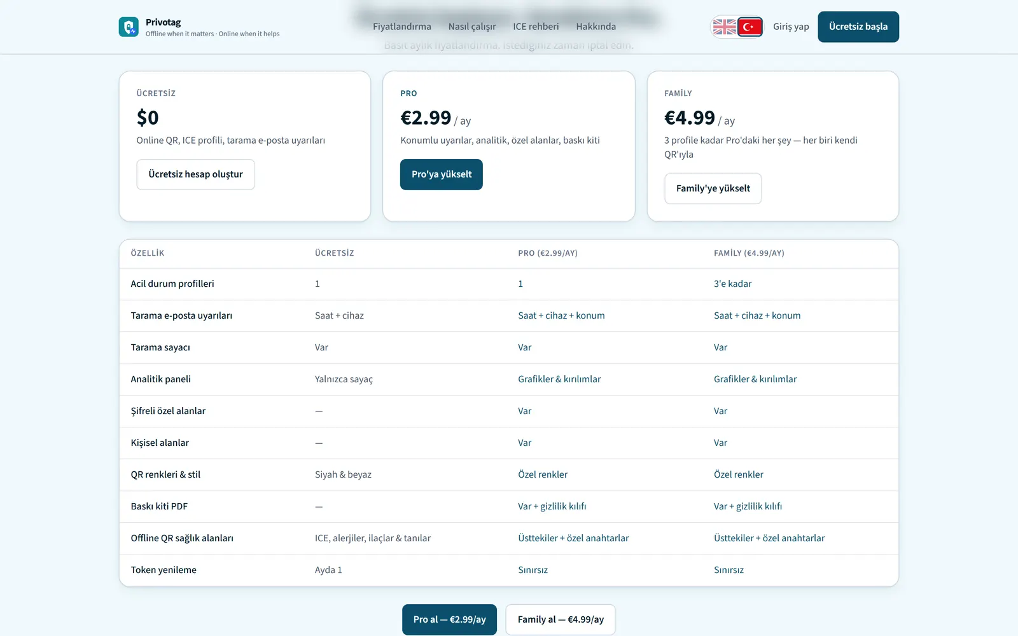Click the Token yenileme row label

(x=164, y=570)
